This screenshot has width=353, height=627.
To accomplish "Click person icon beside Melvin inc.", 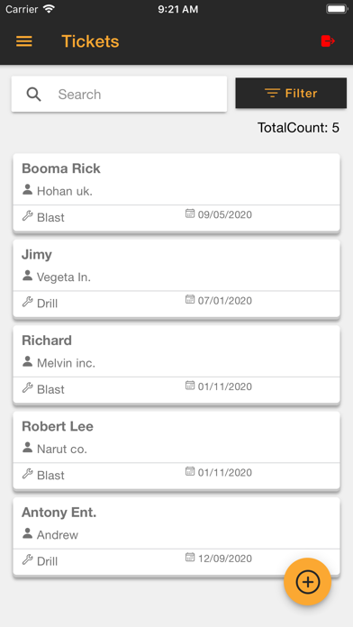I will pyautogui.click(x=27, y=361).
